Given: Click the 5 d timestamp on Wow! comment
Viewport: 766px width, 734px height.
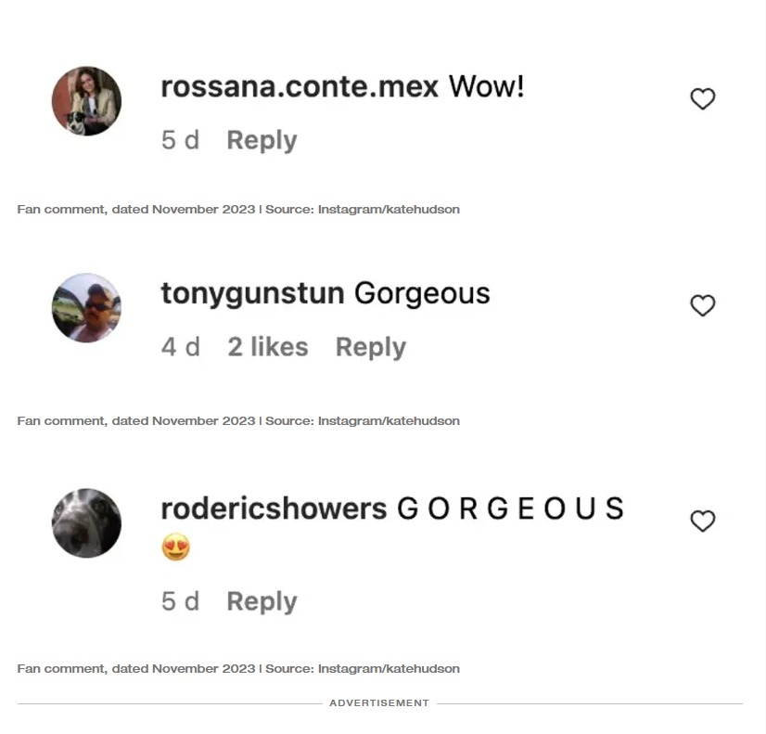Looking at the screenshot, I should [180, 140].
